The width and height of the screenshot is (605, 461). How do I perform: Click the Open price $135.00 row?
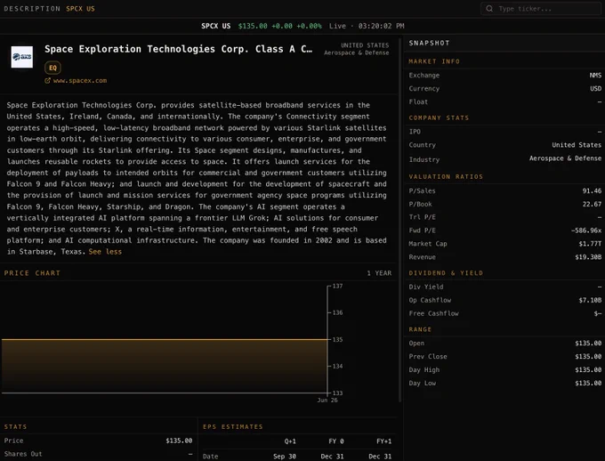point(504,344)
